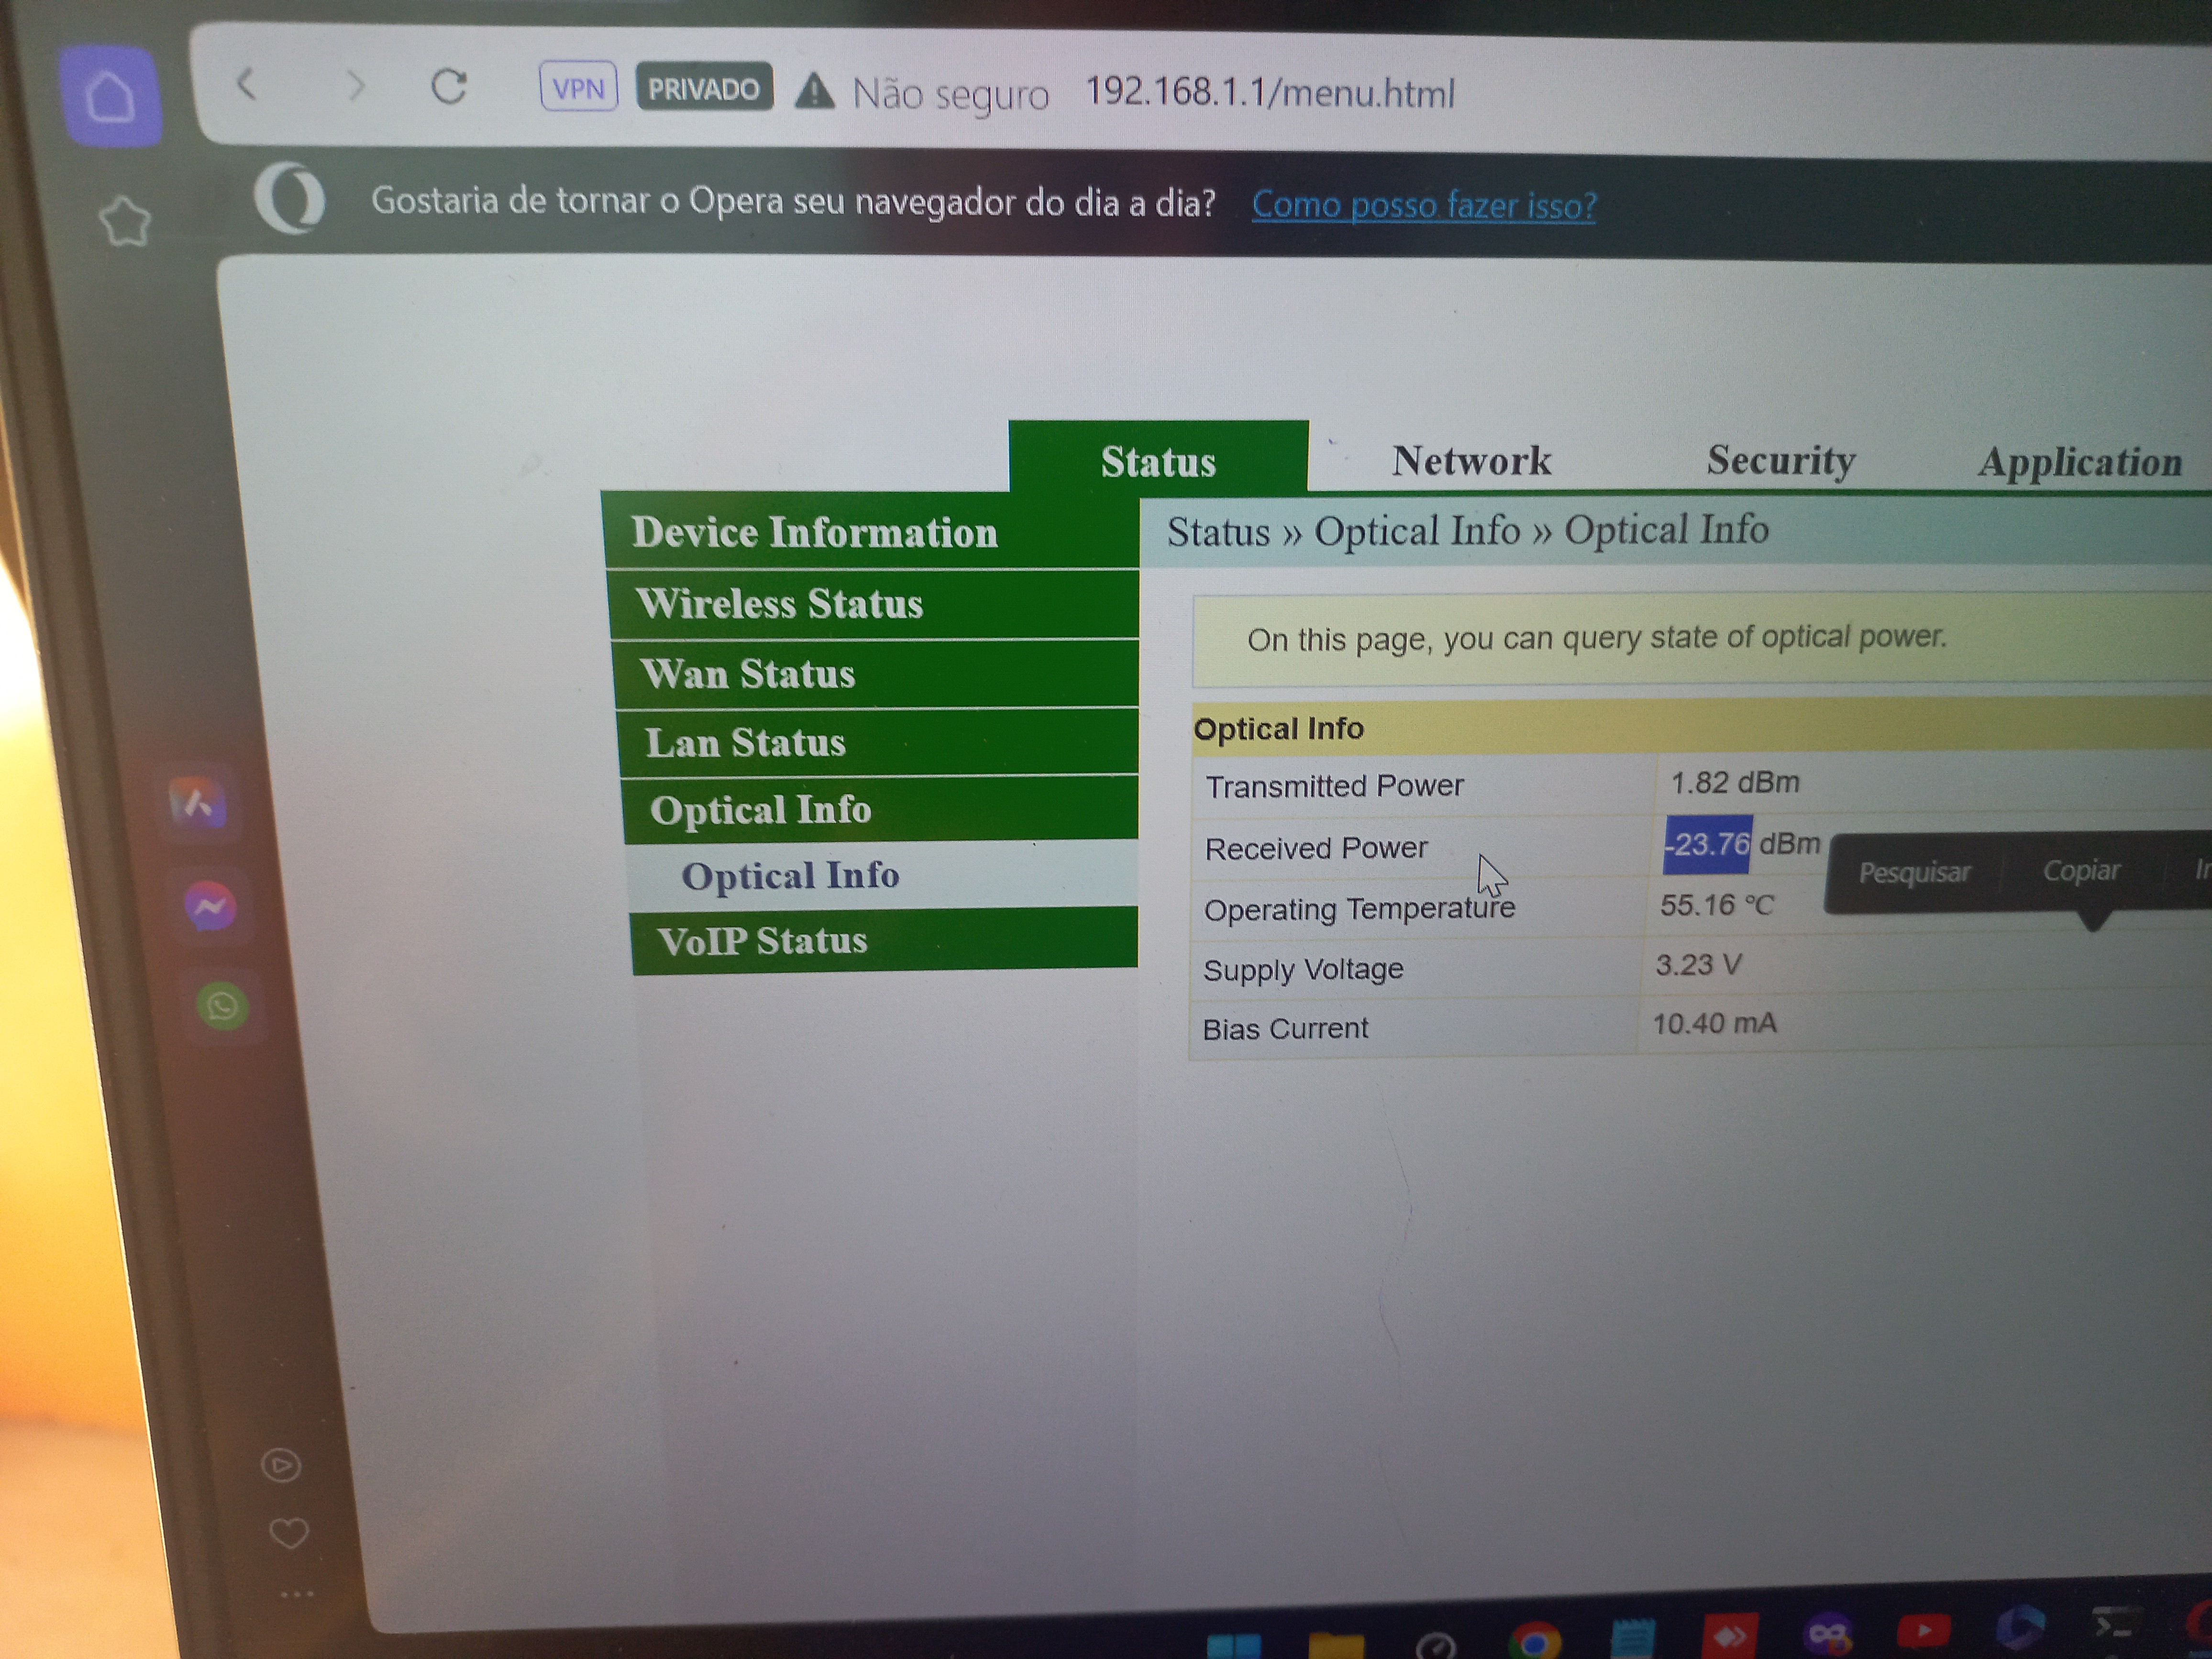This screenshot has width=2212, height=1659.
Task: Open 'Como posso fazer isso?' link
Action: pos(1423,205)
